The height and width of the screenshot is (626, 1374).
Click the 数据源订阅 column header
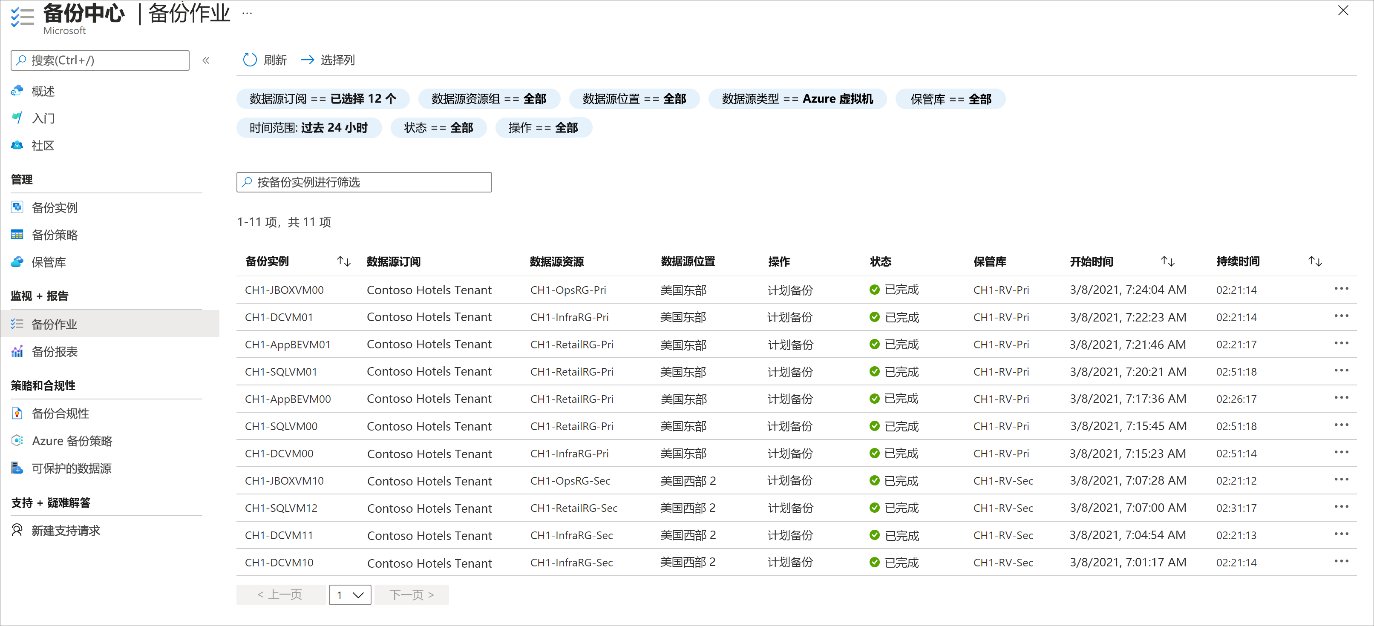394,261
